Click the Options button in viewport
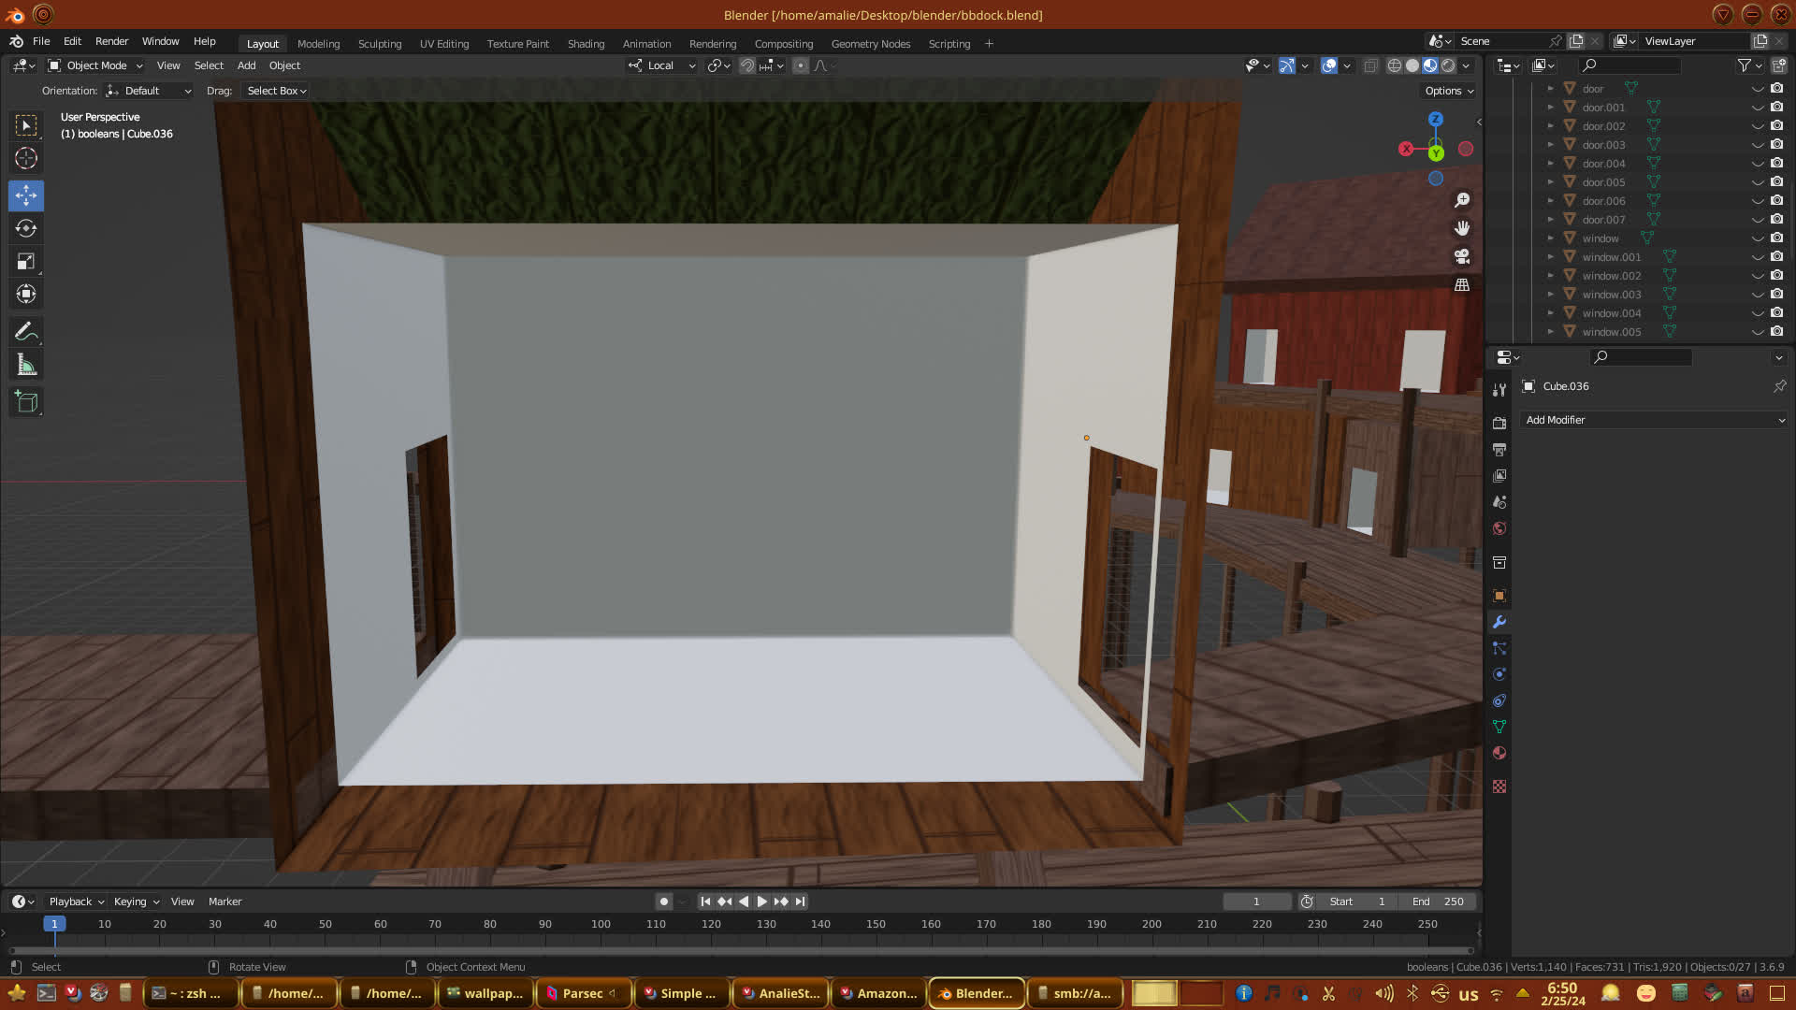The width and height of the screenshot is (1796, 1010). (x=1448, y=91)
